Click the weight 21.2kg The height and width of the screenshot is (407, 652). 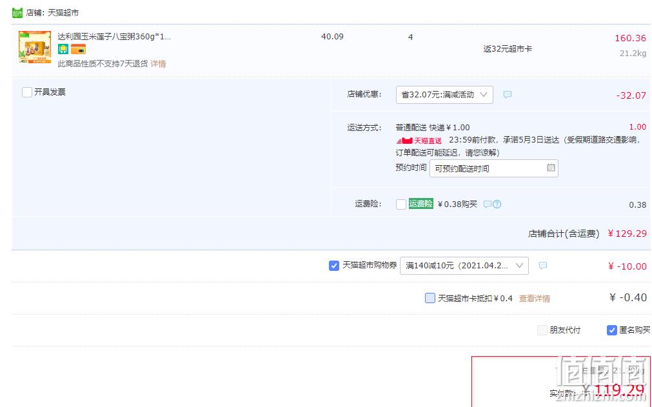pyautogui.click(x=633, y=54)
